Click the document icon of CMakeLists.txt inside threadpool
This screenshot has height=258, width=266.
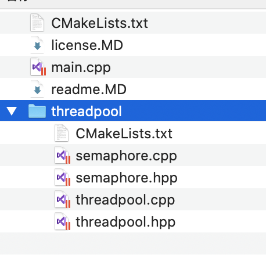point(62,133)
